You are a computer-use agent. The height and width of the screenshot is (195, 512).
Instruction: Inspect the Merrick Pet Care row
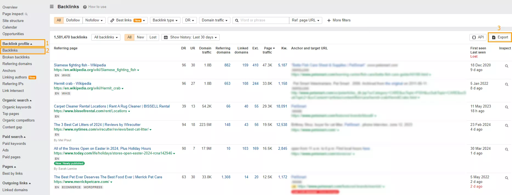(507, 178)
